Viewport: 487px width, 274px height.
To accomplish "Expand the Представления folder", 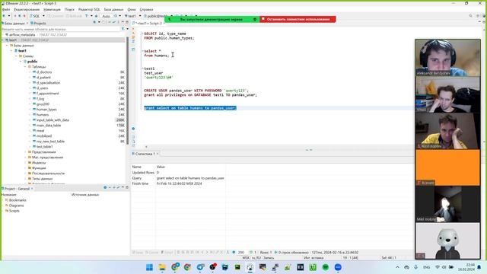I will click(x=25, y=152).
